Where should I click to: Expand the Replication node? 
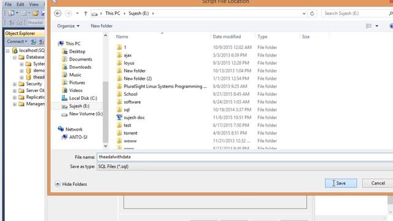tap(15, 98)
